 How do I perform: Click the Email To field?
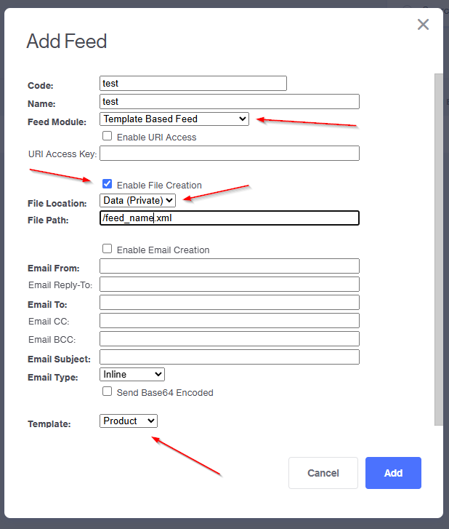point(230,302)
